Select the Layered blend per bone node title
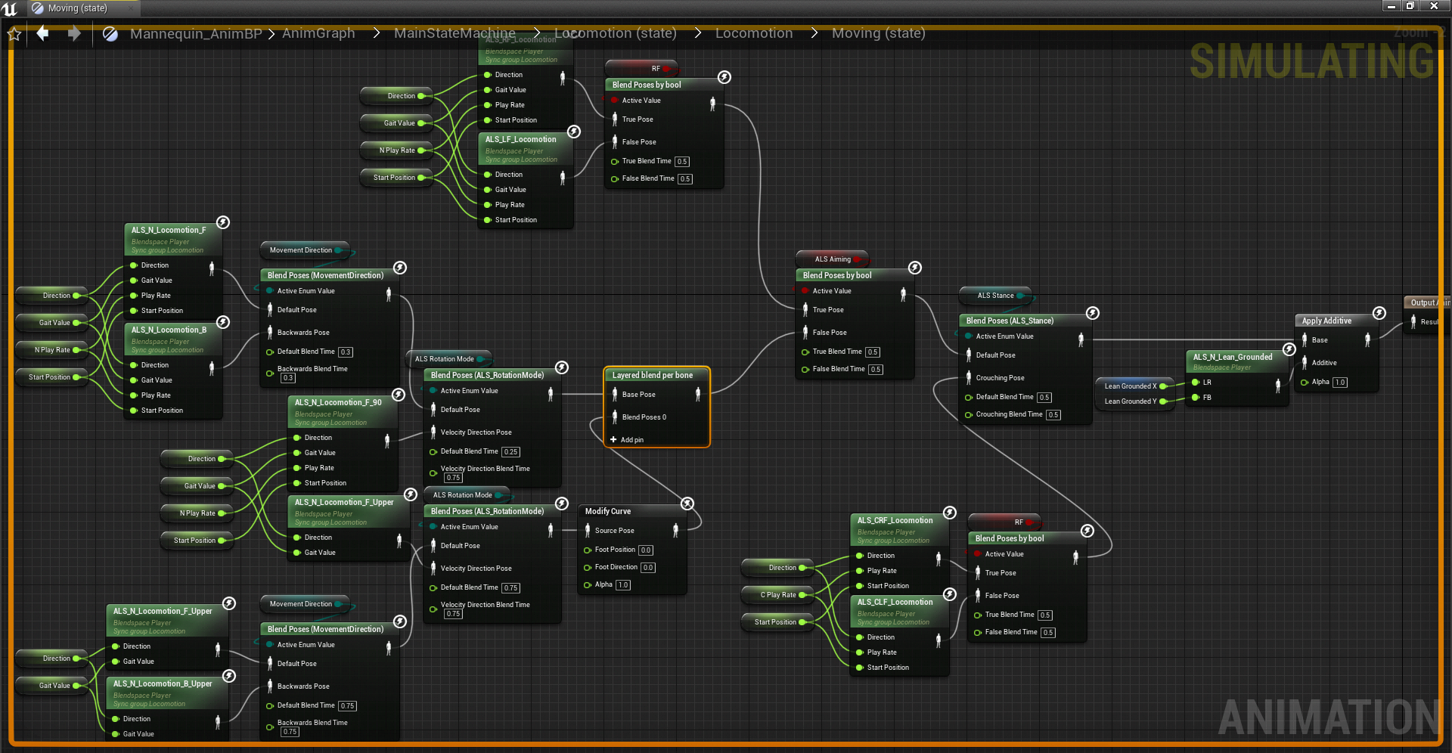Screen dimensions: 1452x753 click(x=652, y=375)
